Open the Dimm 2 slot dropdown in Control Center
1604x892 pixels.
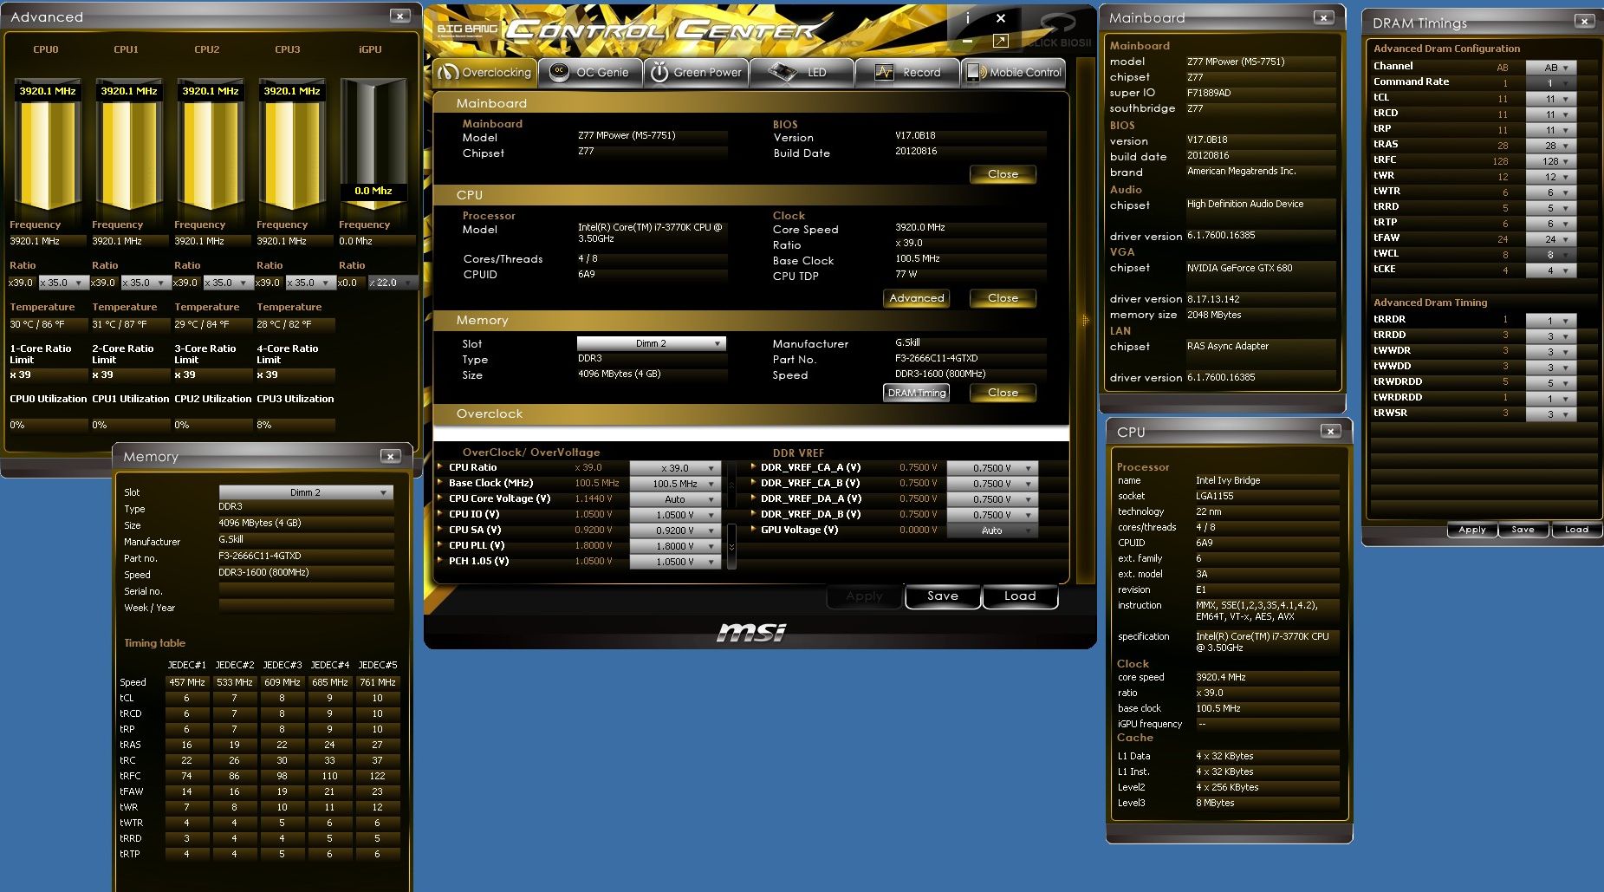717,344
